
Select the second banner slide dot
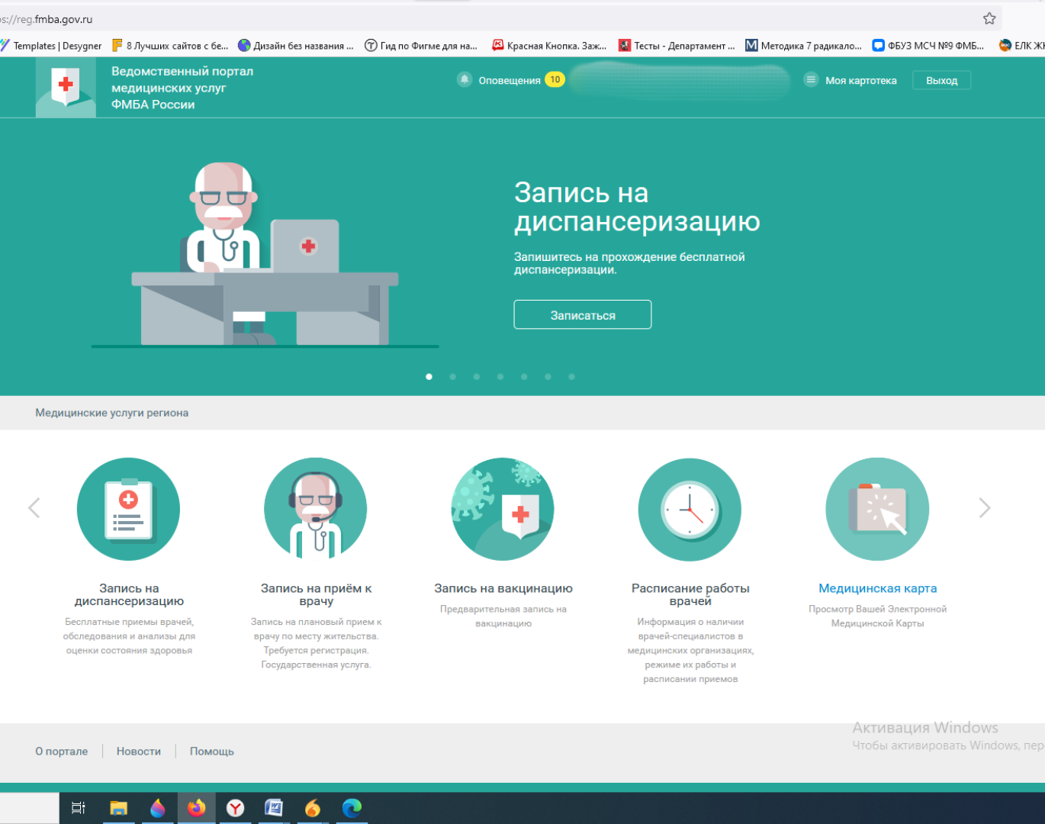pos(453,376)
